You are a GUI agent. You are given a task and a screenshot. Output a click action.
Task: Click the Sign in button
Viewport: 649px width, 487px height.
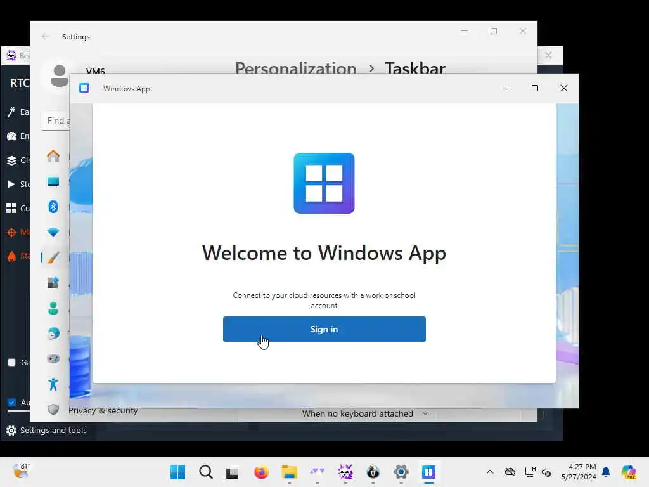324,329
